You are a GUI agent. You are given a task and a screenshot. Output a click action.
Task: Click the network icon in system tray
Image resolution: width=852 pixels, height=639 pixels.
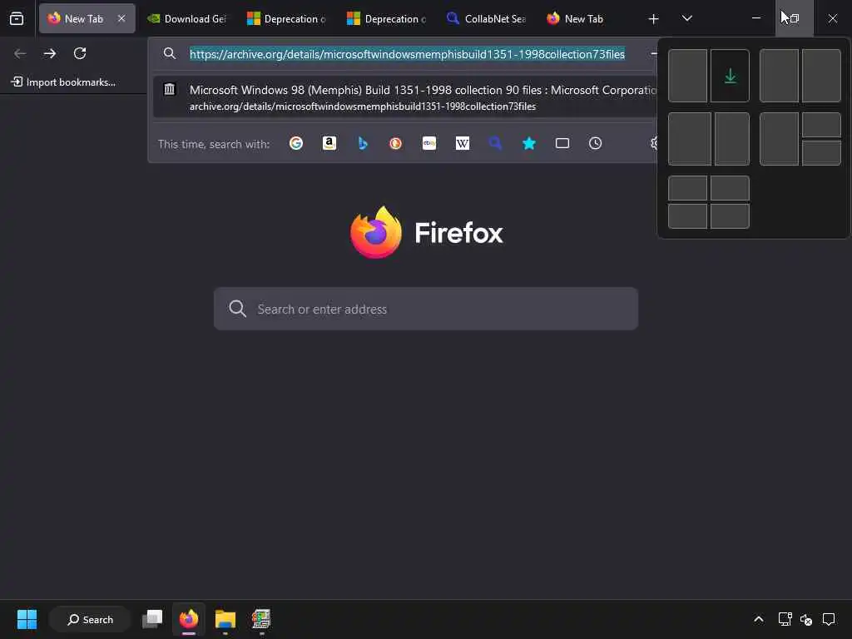785,619
